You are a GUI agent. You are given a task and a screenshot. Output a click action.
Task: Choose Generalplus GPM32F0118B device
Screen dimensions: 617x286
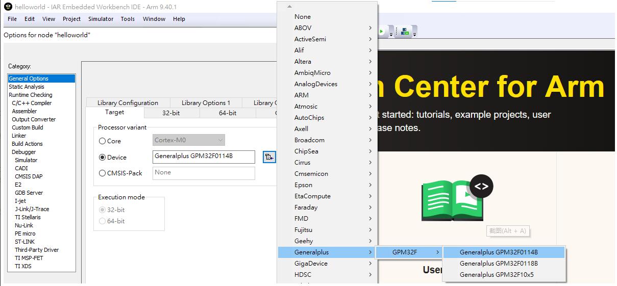click(504, 264)
